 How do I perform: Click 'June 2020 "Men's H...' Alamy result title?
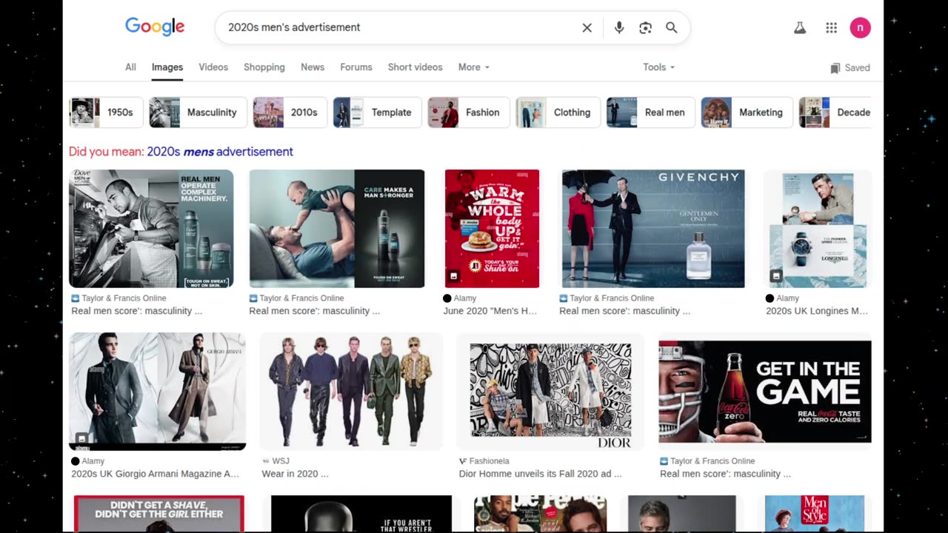[490, 311]
